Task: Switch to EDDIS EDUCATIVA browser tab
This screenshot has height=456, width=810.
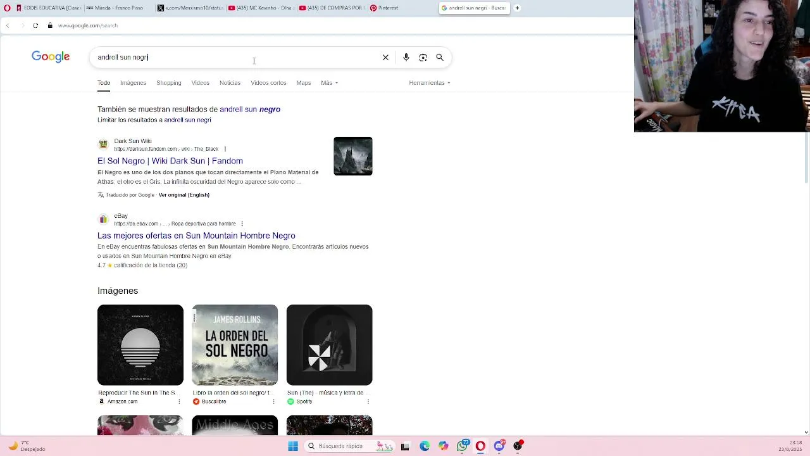Action: point(49,8)
